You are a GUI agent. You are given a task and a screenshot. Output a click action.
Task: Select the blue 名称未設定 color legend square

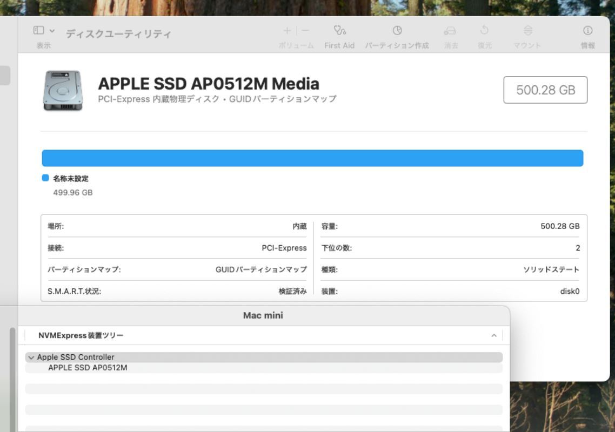pyautogui.click(x=45, y=178)
